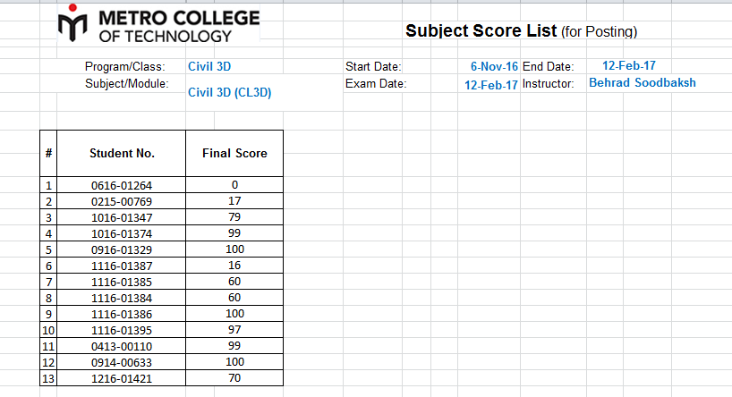The image size is (732, 397).
Task: Click the Subject Score List title
Action: click(x=521, y=30)
